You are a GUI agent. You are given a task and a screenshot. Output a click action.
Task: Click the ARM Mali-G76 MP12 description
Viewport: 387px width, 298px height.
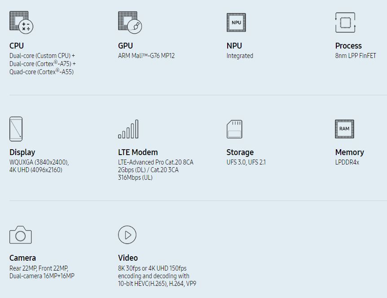(x=146, y=56)
